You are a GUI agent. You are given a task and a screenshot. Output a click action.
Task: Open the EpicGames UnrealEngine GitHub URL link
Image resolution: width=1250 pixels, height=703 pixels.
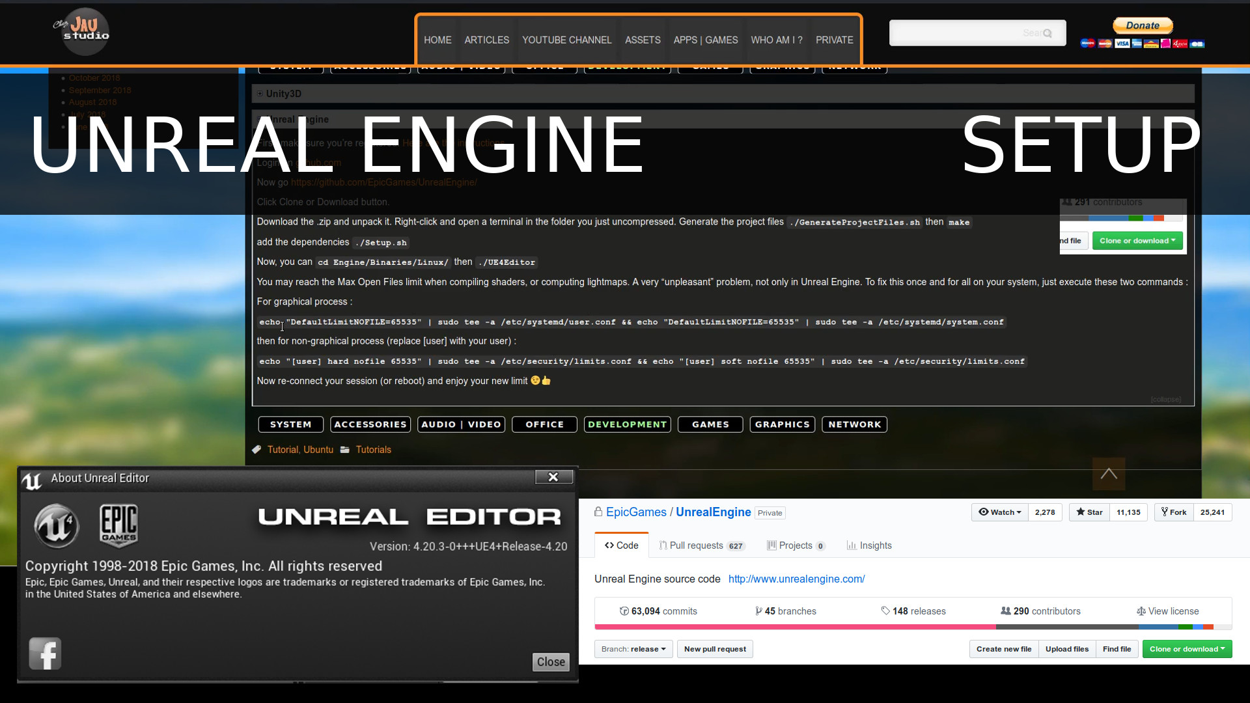coord(383,182)
